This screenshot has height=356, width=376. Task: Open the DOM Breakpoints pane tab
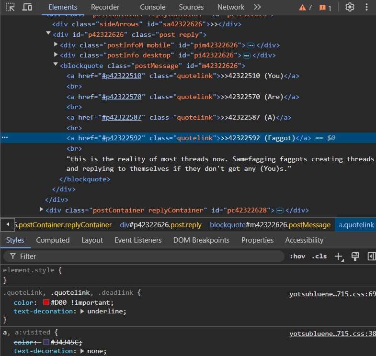(x=201, y=240)
